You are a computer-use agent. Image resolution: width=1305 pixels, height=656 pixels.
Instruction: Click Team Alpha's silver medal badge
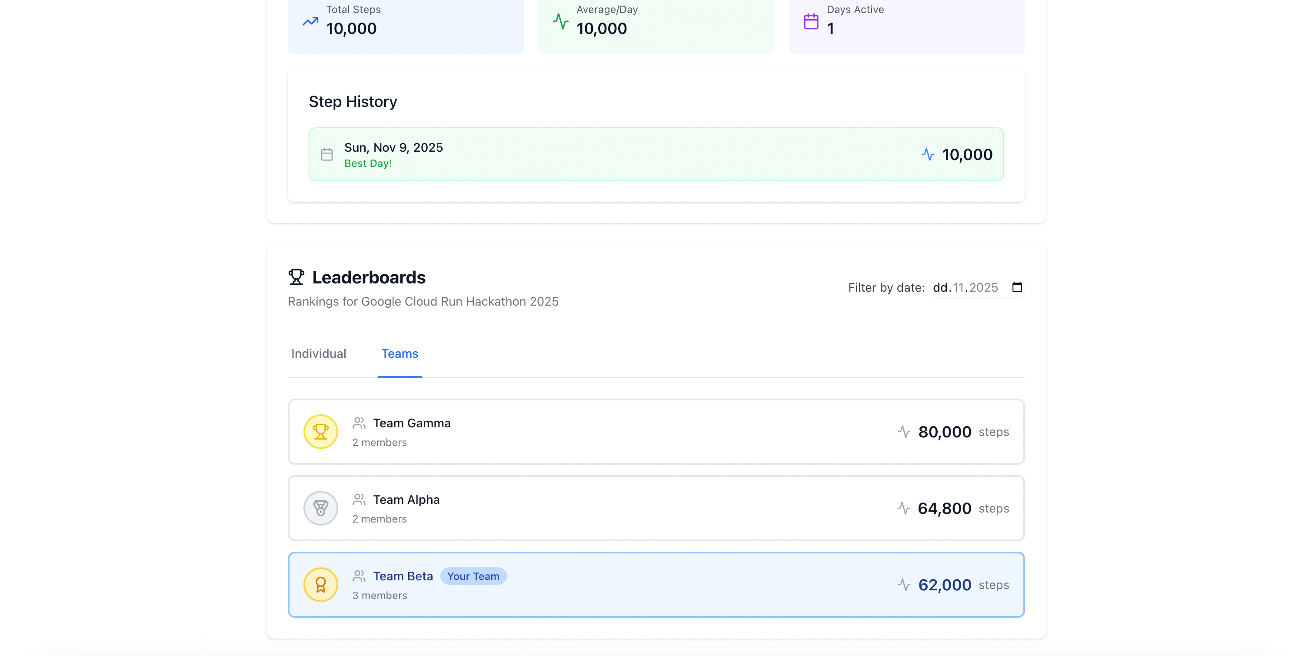click(321, 508)
